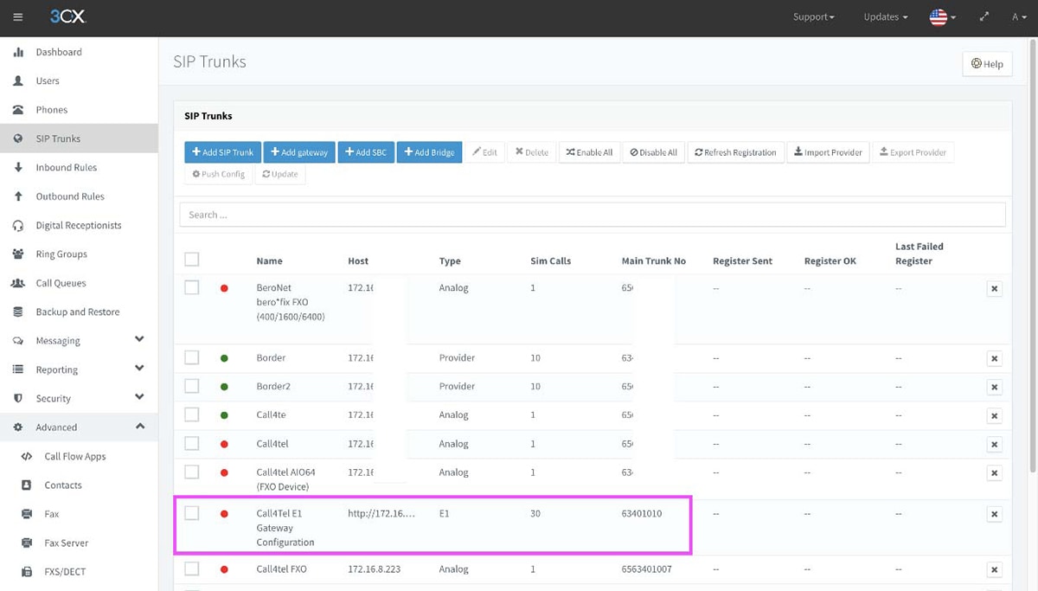Click the Disable All button
1038x591 pixels.
coord(653,152)
